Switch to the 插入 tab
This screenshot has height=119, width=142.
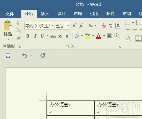click(45, 14)
